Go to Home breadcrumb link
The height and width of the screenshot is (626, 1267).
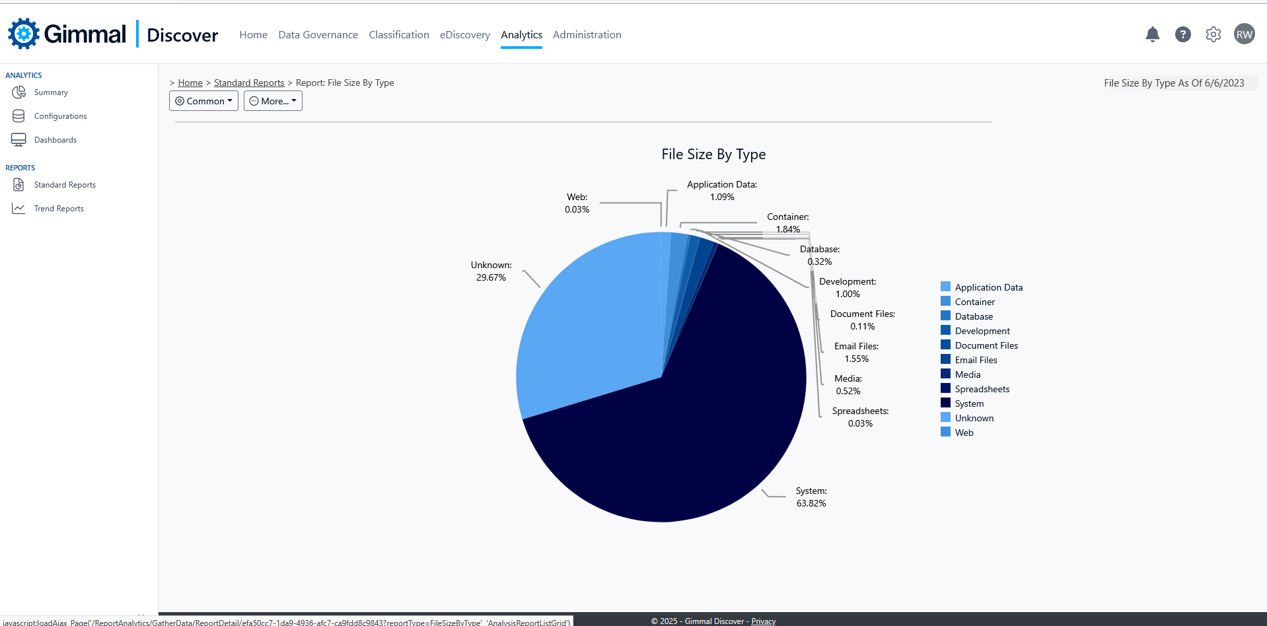tap(190, 83)
